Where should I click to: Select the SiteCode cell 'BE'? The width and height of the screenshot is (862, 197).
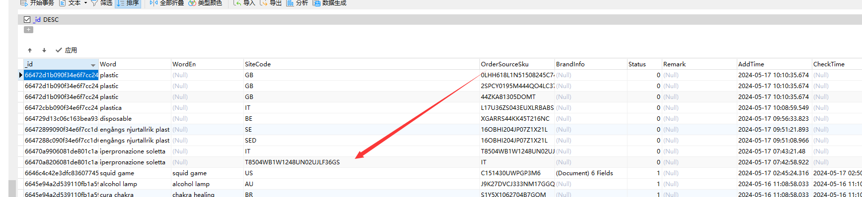pos(362,119)
